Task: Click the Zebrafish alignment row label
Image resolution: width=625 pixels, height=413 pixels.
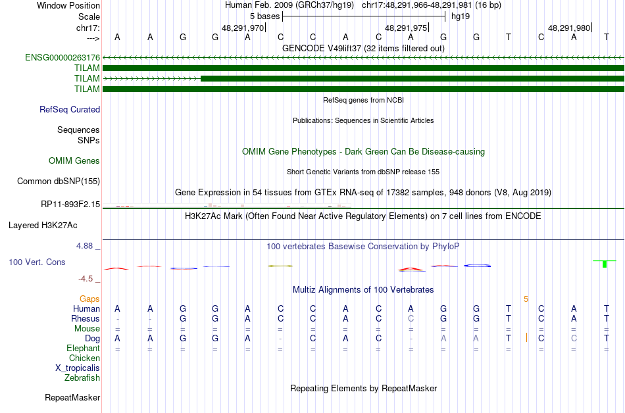Action: coord(82,378)
